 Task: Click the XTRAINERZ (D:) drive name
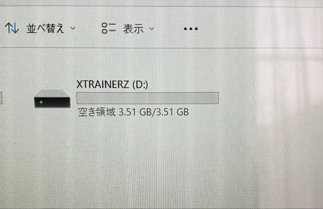[x=112, y=84]
